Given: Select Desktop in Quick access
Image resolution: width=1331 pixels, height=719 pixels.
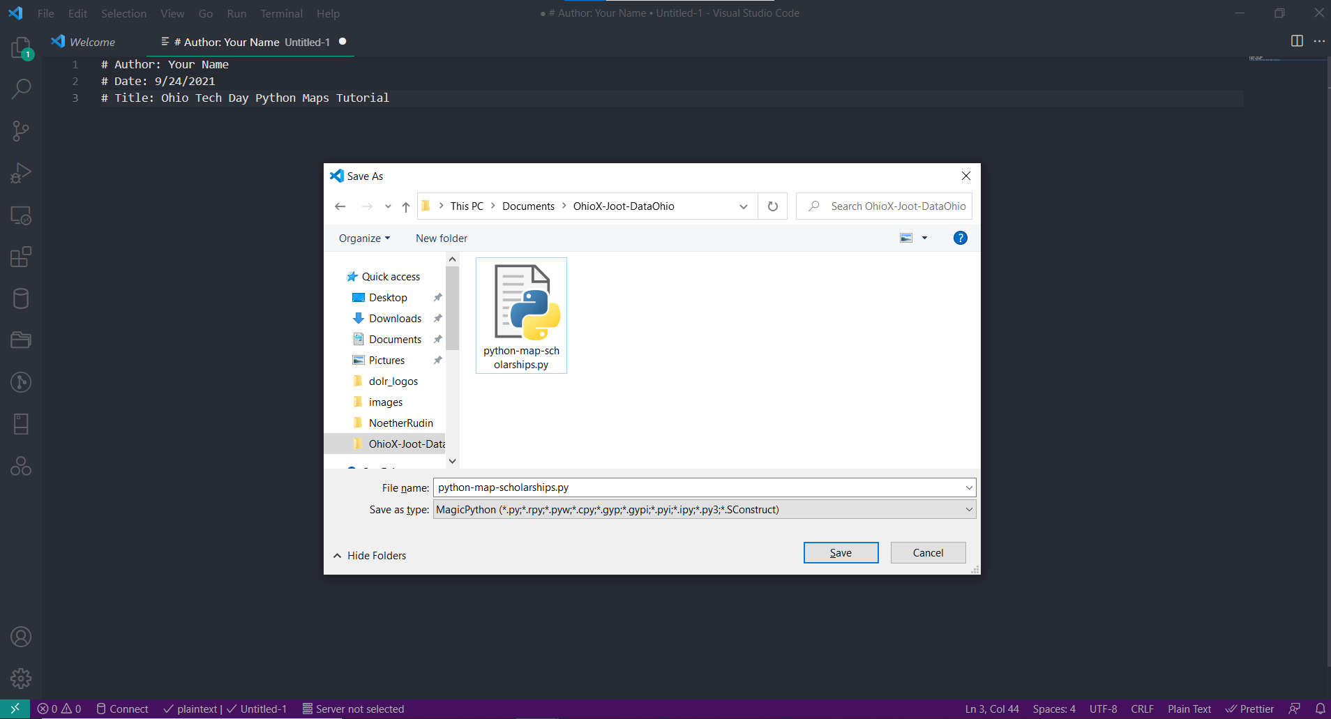Looking at the screenshot, I should 388,298.
